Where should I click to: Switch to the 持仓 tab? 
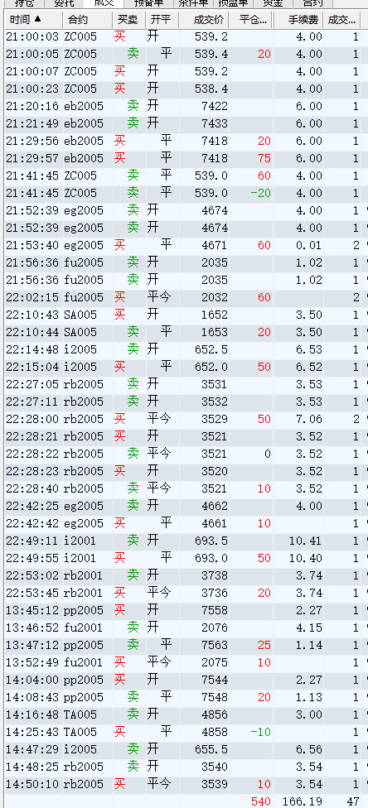point(24,3)
